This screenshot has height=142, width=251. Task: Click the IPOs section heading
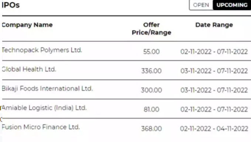click(x=11, y=5)
